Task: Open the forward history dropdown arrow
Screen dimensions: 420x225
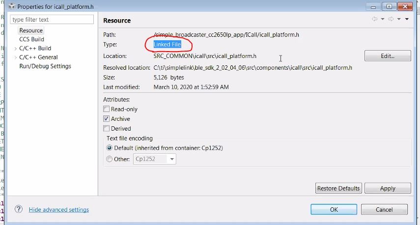Action: [x=398, y=19]
